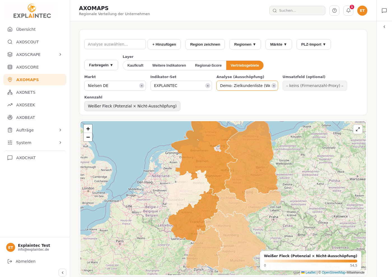Switch to the Kaufkraft layer tab

tap(135, 65)
